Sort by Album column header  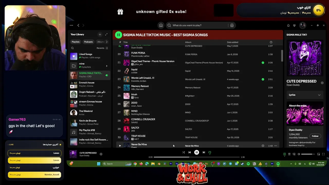pyautogui.click(x=188, y=42)
